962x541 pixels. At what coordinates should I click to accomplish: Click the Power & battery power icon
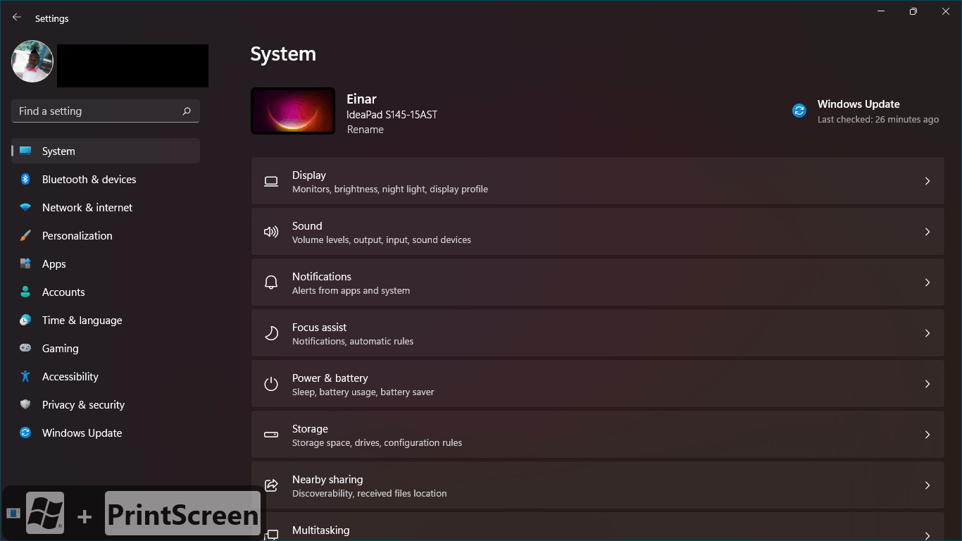click(271, 384)
